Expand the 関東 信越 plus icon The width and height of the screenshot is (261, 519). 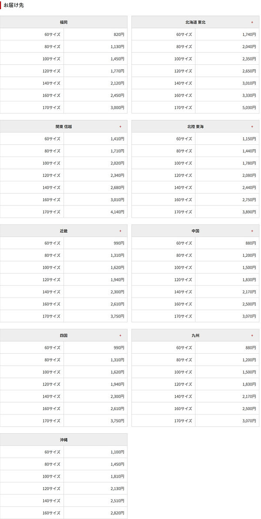pyautogui.click(x=120, y=127)
